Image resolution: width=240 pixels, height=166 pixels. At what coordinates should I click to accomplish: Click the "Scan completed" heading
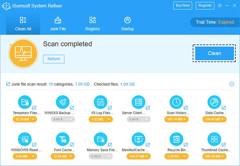coord(67,44)
